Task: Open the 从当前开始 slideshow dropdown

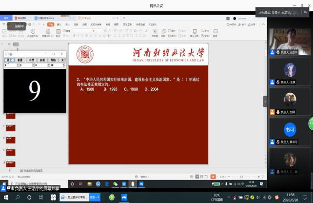Action: coord(33,36)
